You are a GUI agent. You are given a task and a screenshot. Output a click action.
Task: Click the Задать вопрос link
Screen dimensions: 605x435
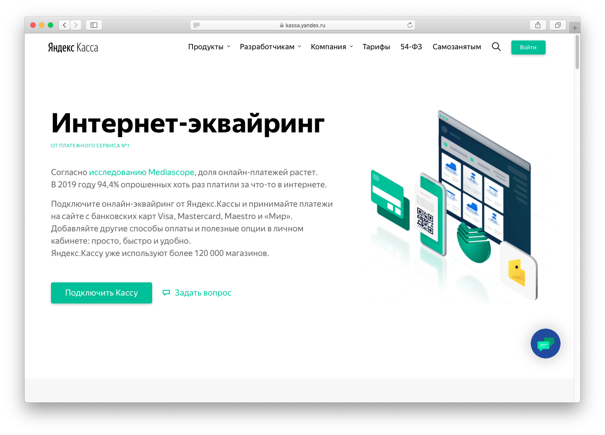click(203, 293)
